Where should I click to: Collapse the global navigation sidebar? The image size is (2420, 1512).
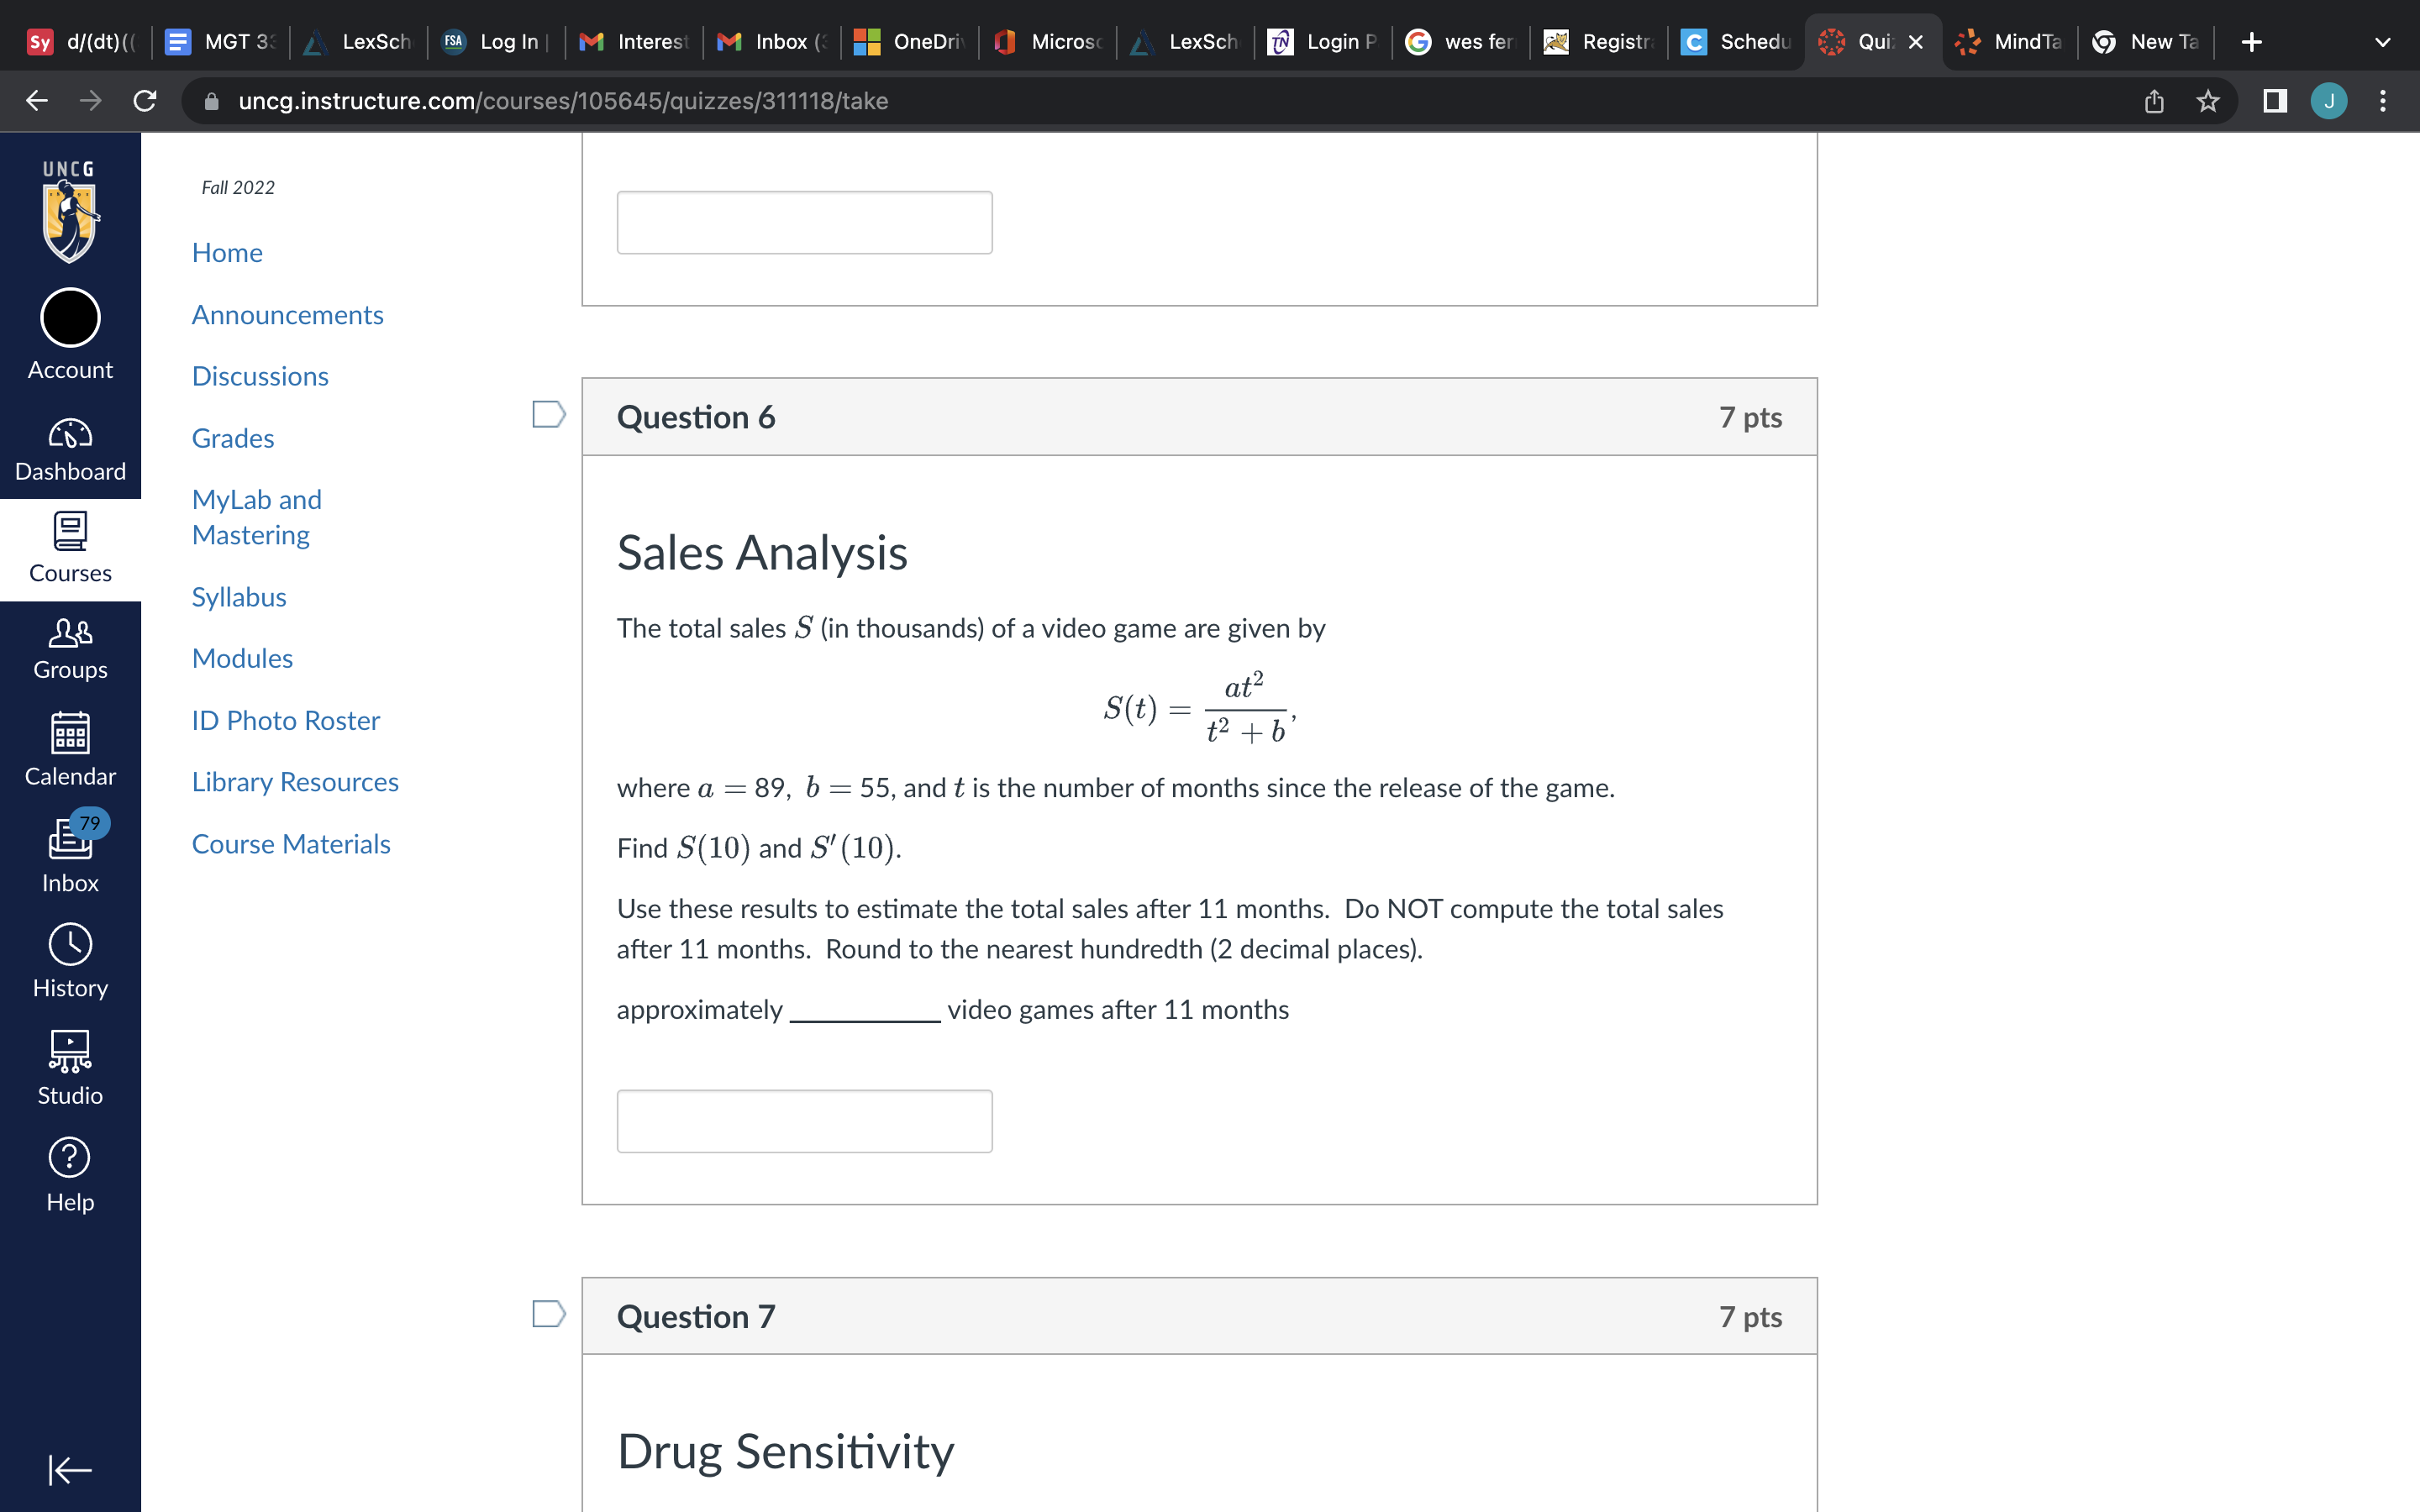(x=70, y=1469)
